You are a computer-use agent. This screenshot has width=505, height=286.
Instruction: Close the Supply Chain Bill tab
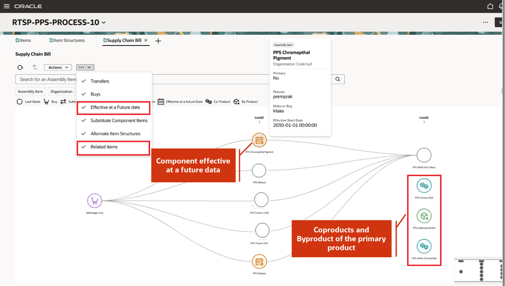[146, 40]
